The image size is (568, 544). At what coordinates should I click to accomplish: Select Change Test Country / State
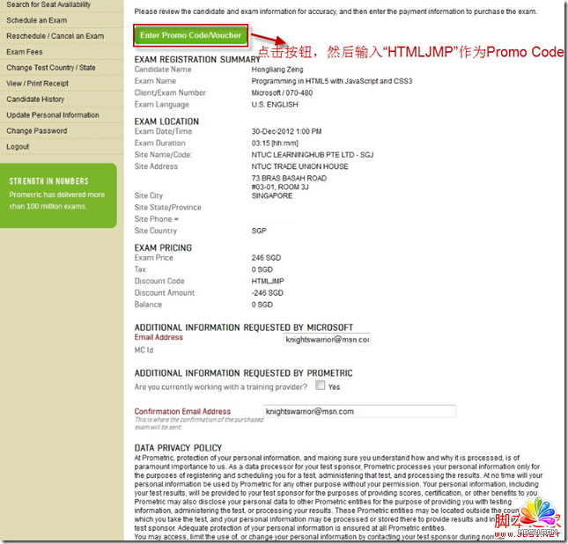[51, 68]
